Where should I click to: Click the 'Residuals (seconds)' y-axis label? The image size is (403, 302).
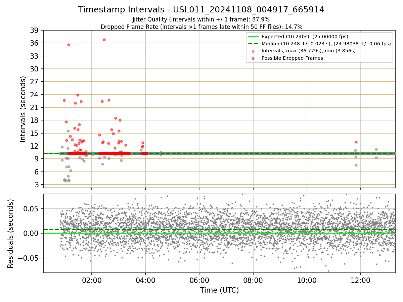pos(11,233)
